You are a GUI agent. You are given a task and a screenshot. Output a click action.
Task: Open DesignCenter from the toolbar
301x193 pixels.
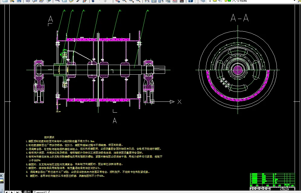click(154, 1)
